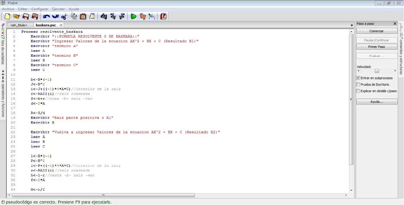
Task: Decrease speed with Velocidad left arrow
Action: coord(358,71)
